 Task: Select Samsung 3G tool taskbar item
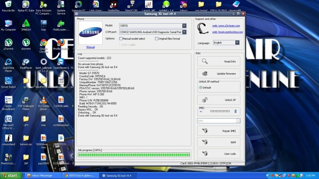coord(118,176)
